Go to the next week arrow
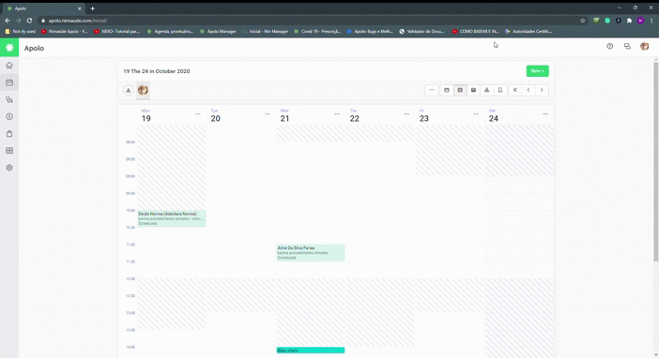The height and width of the screenshot is (358, 659). [542, 90]
